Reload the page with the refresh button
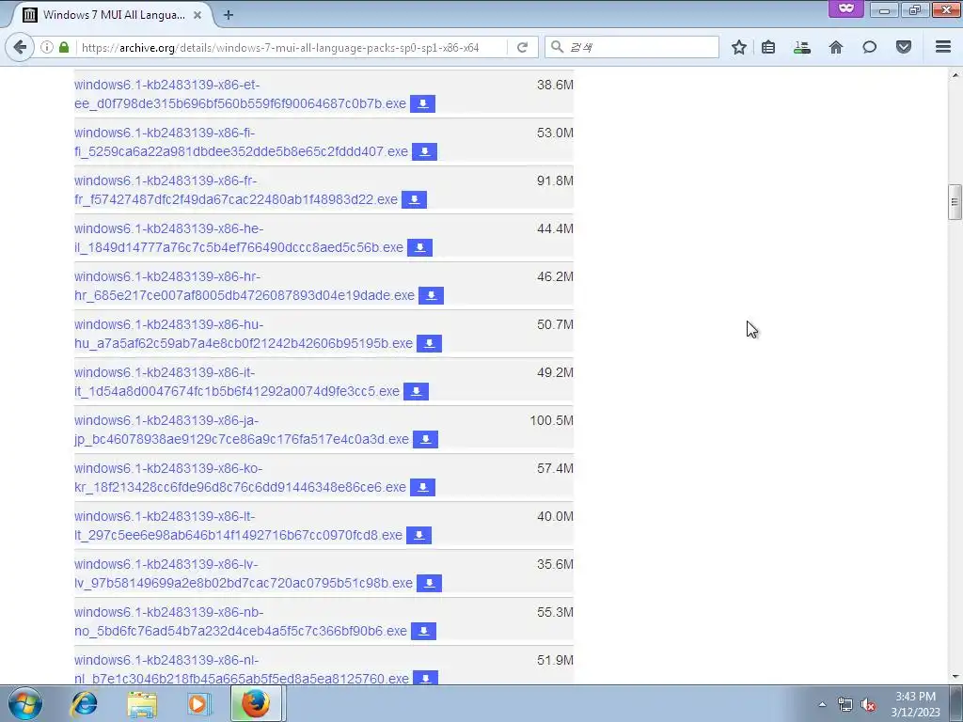 (x=522, y=47)
